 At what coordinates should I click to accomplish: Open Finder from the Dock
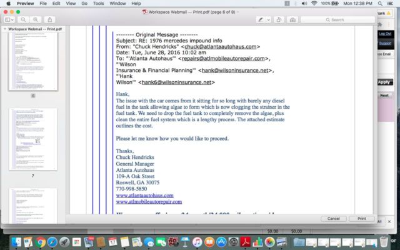click(16, 242)
